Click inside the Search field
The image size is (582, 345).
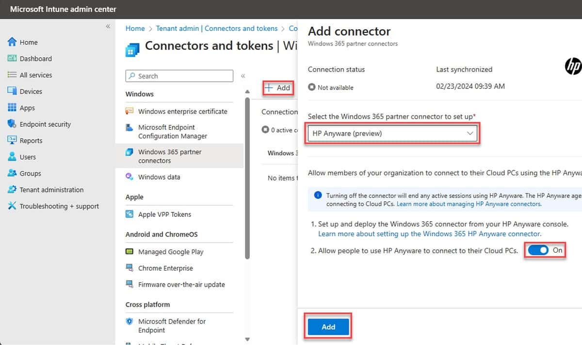[179, 75]
